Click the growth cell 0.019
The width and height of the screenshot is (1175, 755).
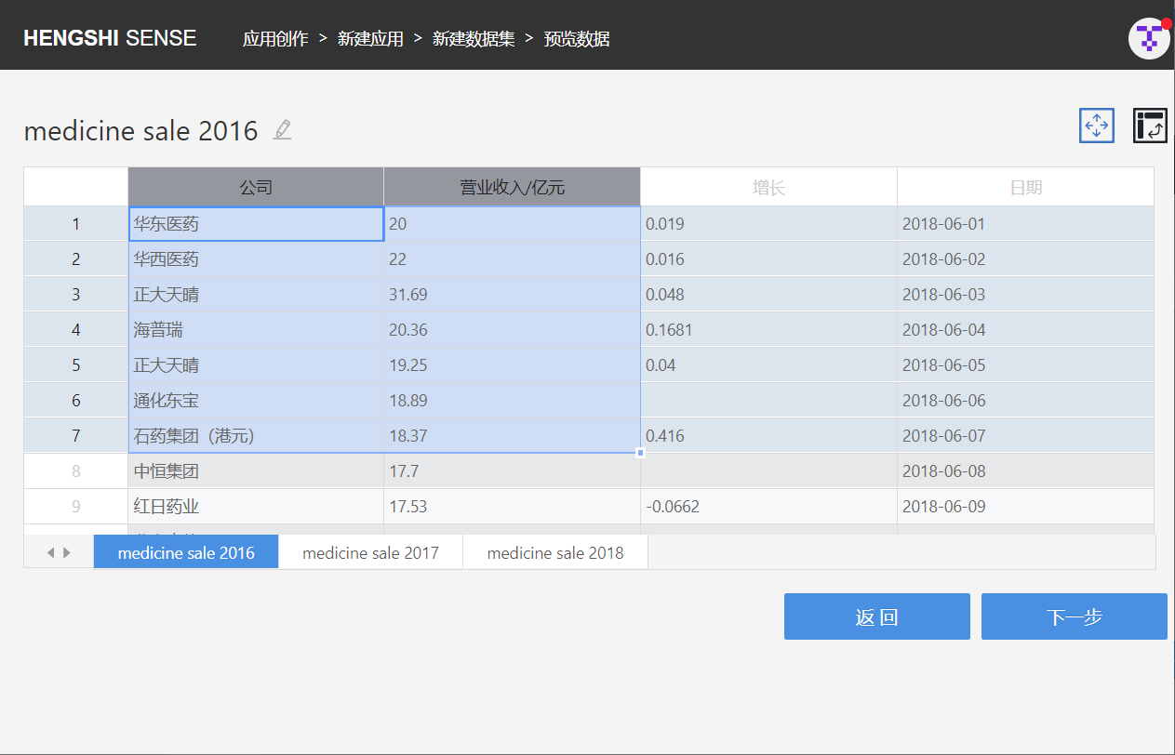coord(768,224)
